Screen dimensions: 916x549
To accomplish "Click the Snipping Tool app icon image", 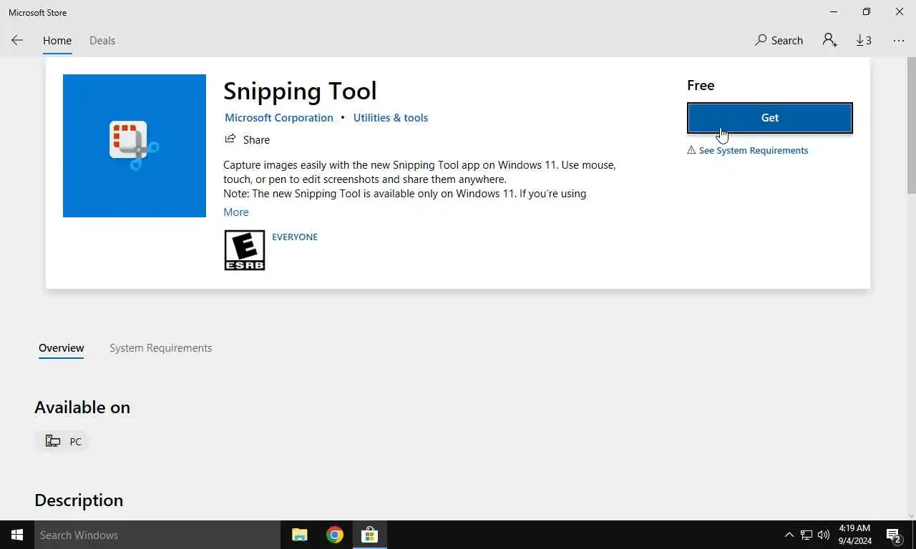I will click(135, 146).
